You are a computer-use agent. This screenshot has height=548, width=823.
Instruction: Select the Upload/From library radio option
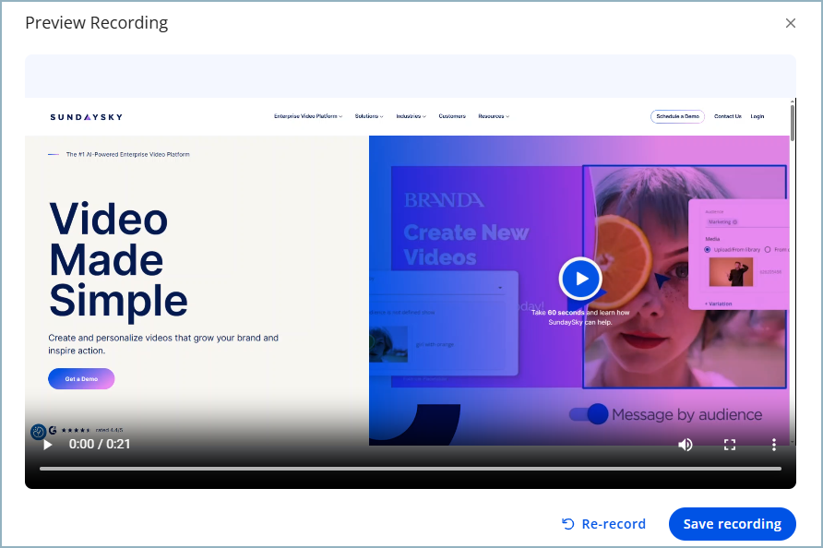[x=707, y=249]
